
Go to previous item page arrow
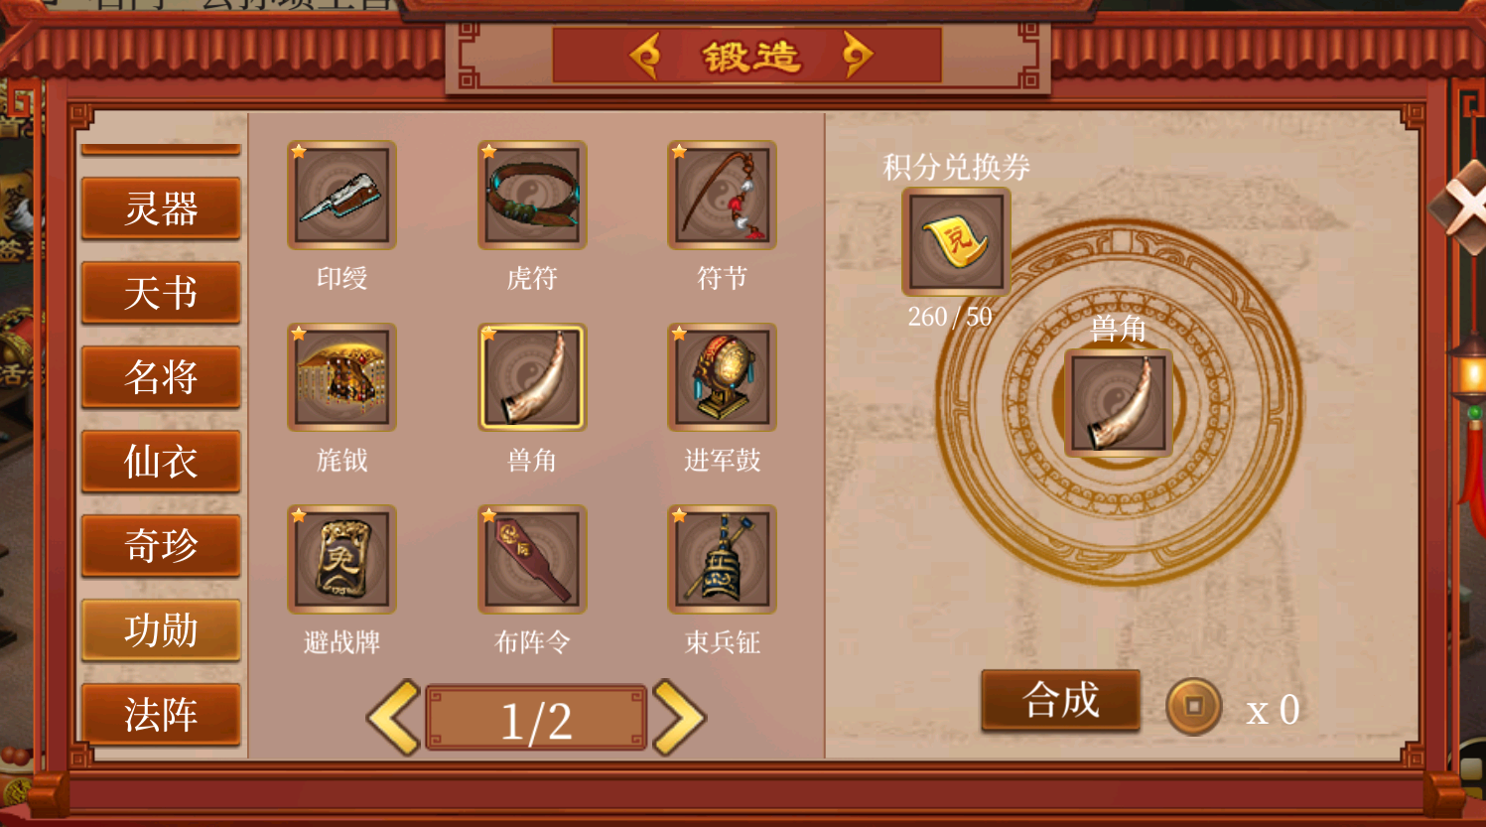pos(394,718)
